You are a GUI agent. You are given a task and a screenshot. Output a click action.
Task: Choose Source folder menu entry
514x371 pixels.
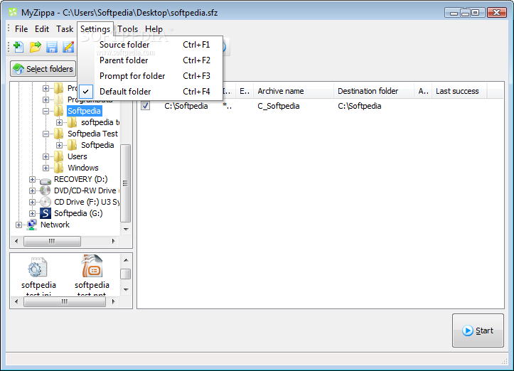tap(151, 45)
